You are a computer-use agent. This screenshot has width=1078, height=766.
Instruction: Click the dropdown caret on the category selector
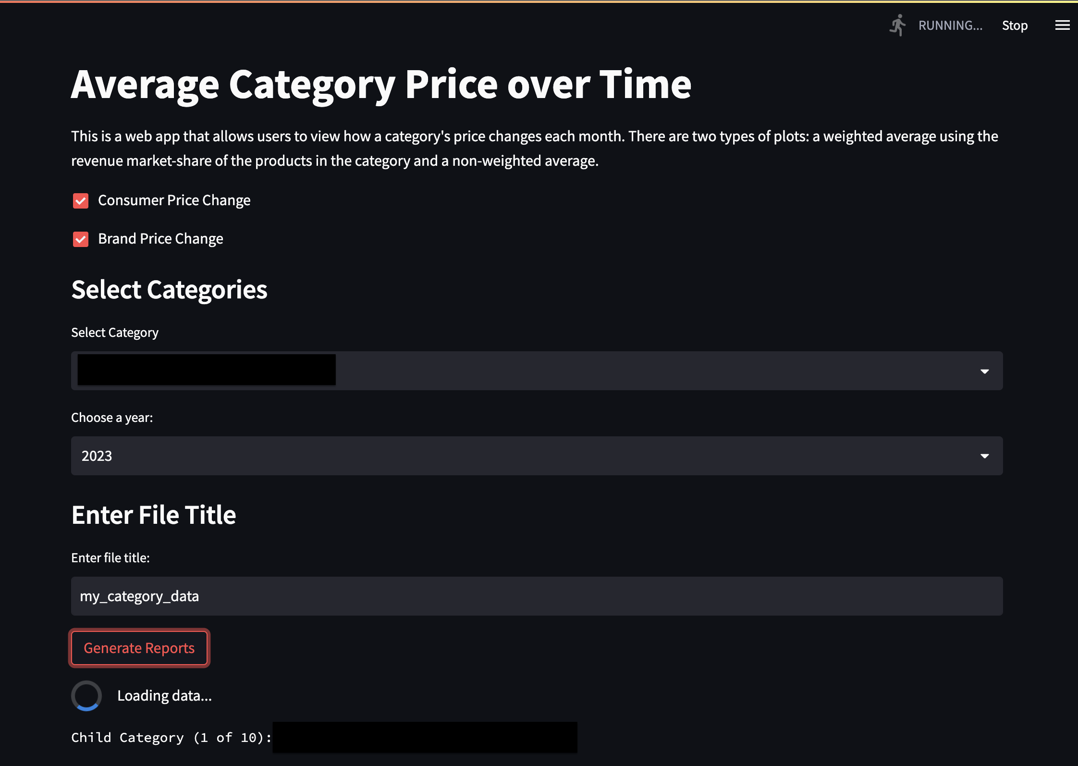(x=985, y=371)
